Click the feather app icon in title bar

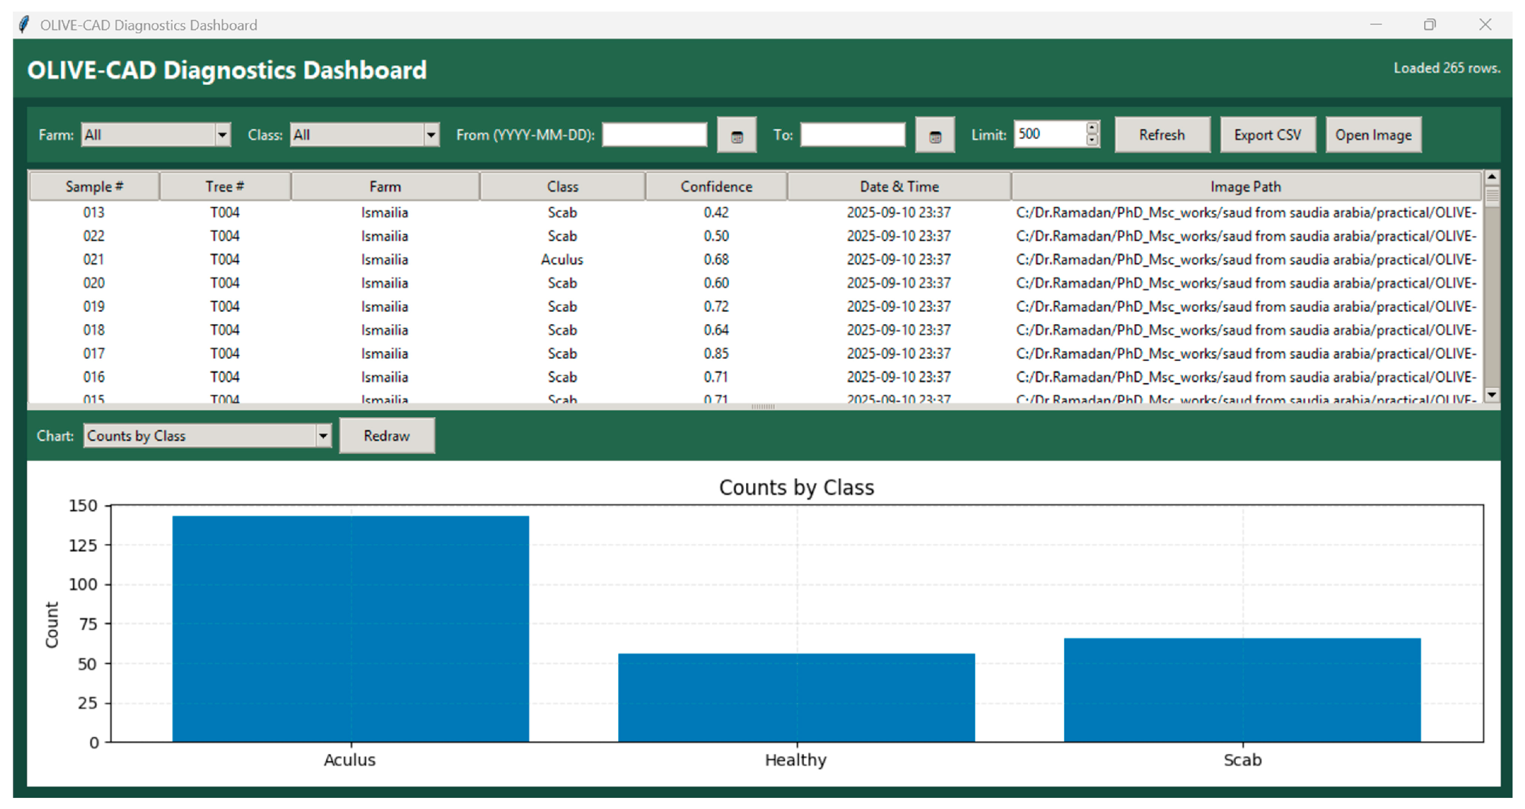24,25
